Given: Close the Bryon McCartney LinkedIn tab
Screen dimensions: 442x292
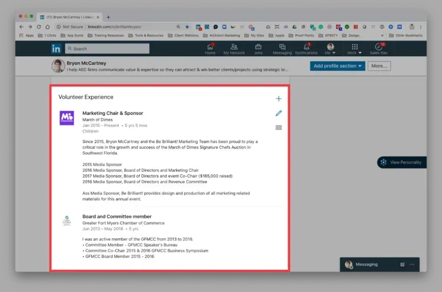Looking at the screenshot, I should click(98, 17).
